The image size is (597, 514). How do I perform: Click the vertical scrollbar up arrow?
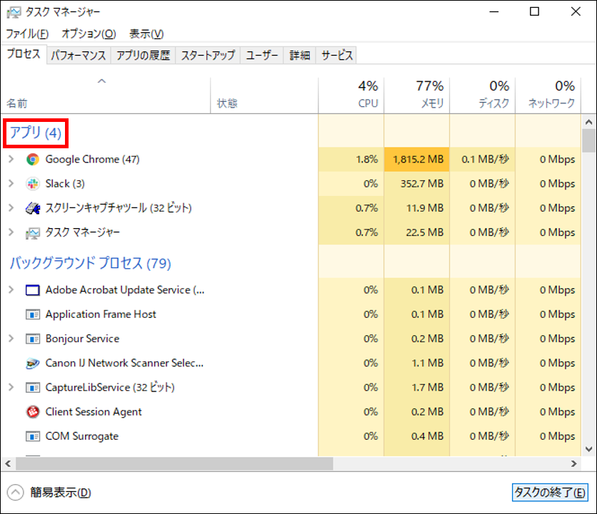[588, 122]
